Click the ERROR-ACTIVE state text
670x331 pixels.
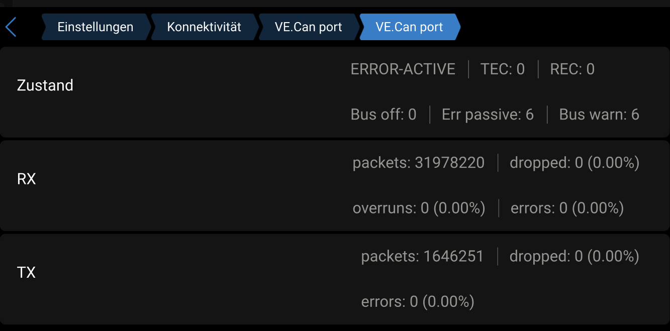(x=403, y=69)
